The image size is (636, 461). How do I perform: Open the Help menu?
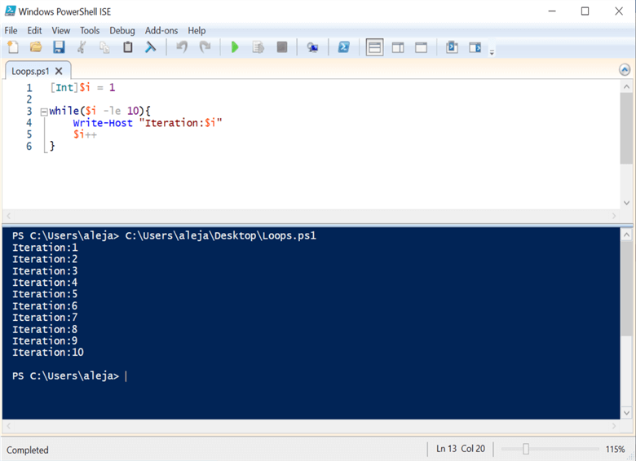[197, 31]
